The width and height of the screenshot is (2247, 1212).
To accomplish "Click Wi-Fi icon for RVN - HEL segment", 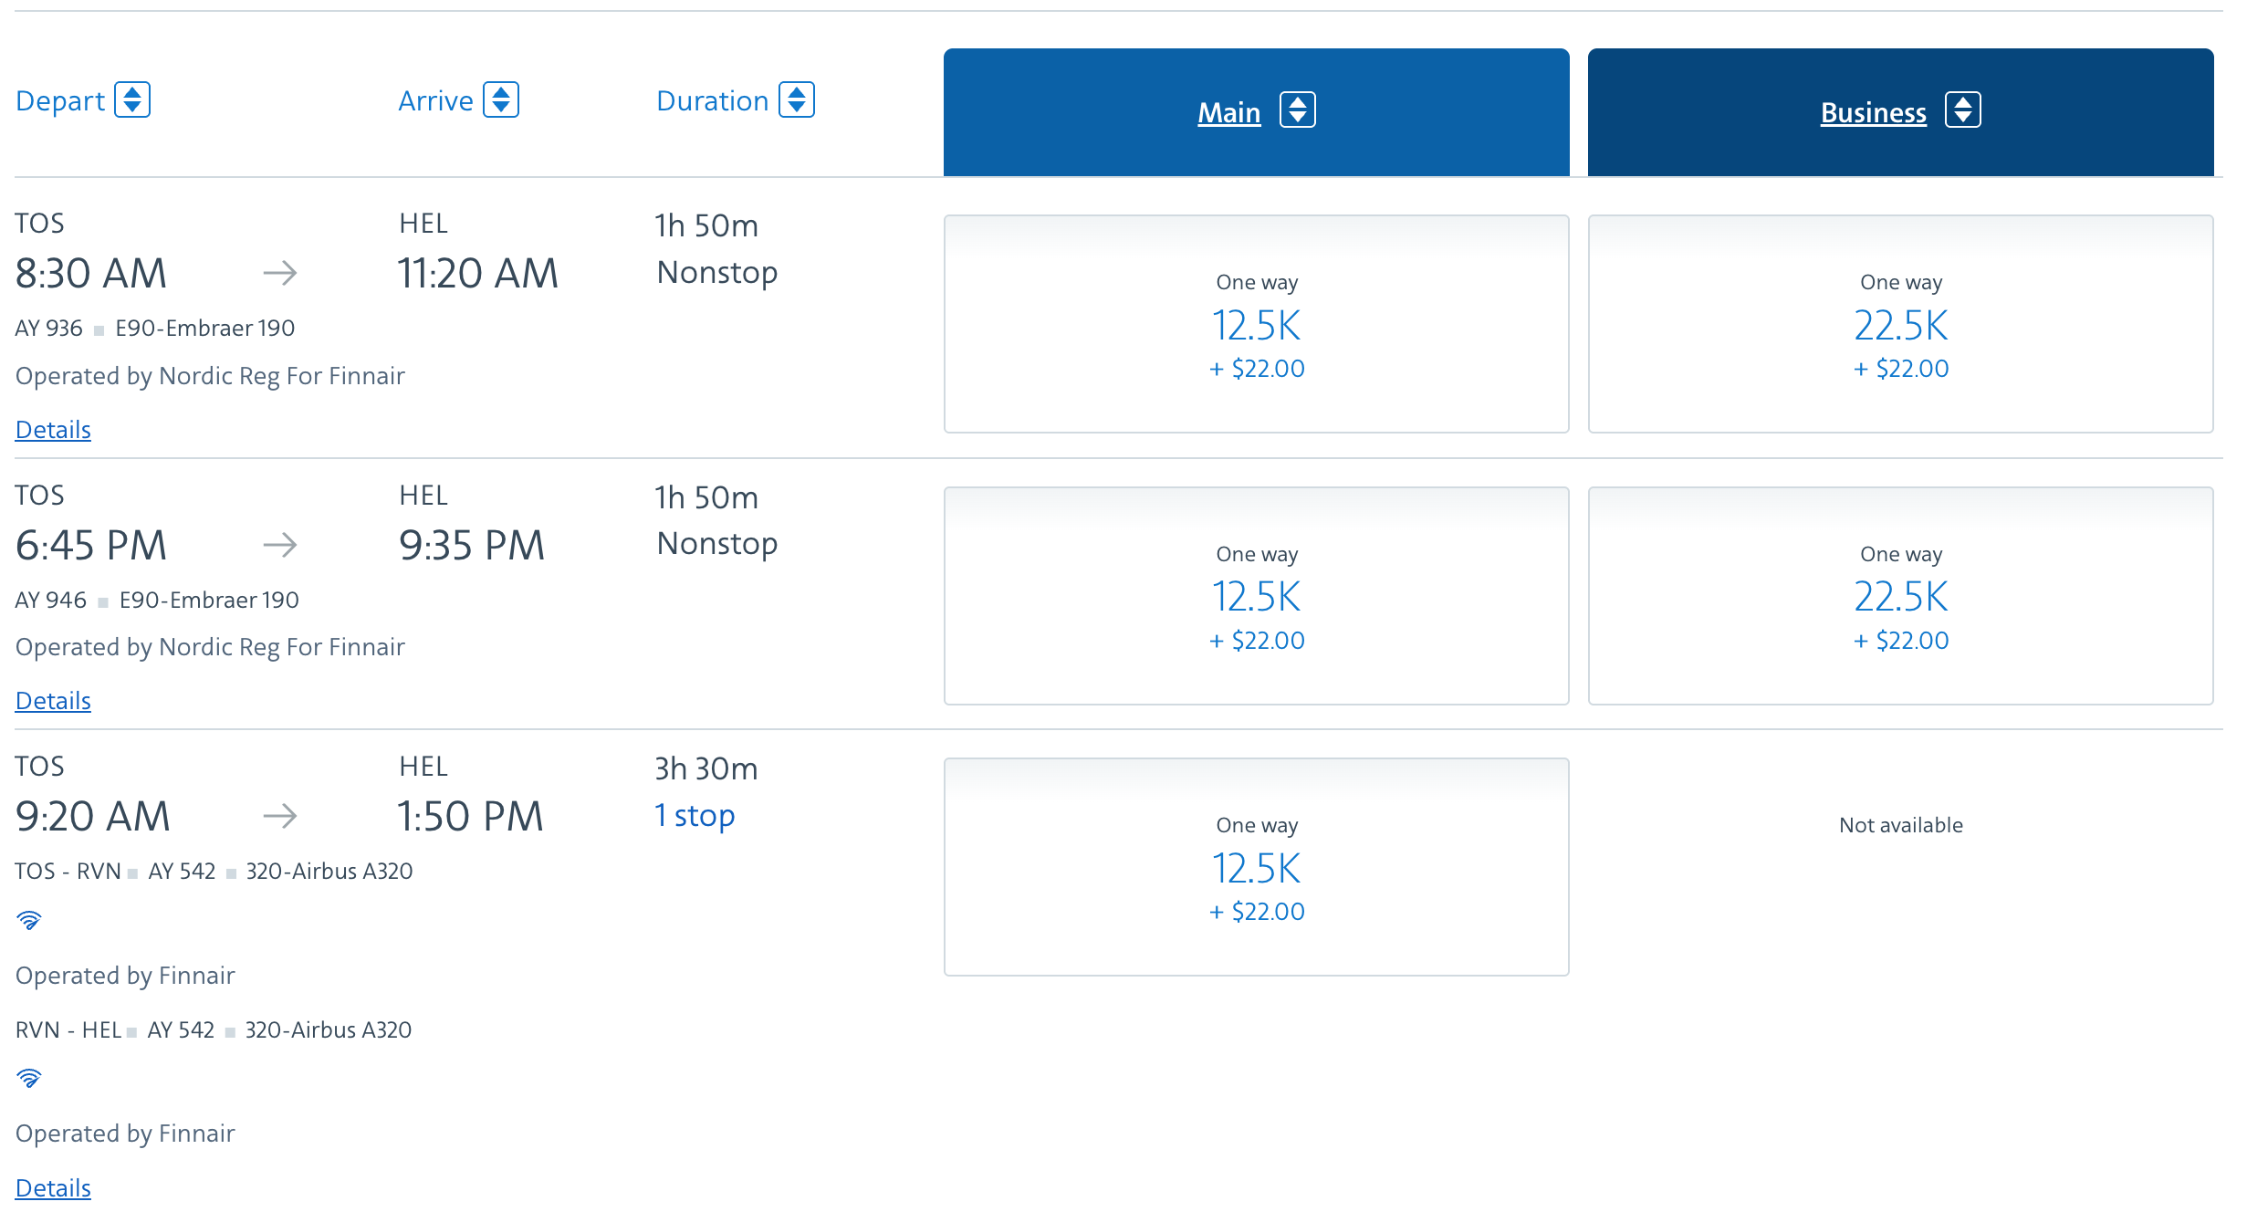I will point(29,1078).
